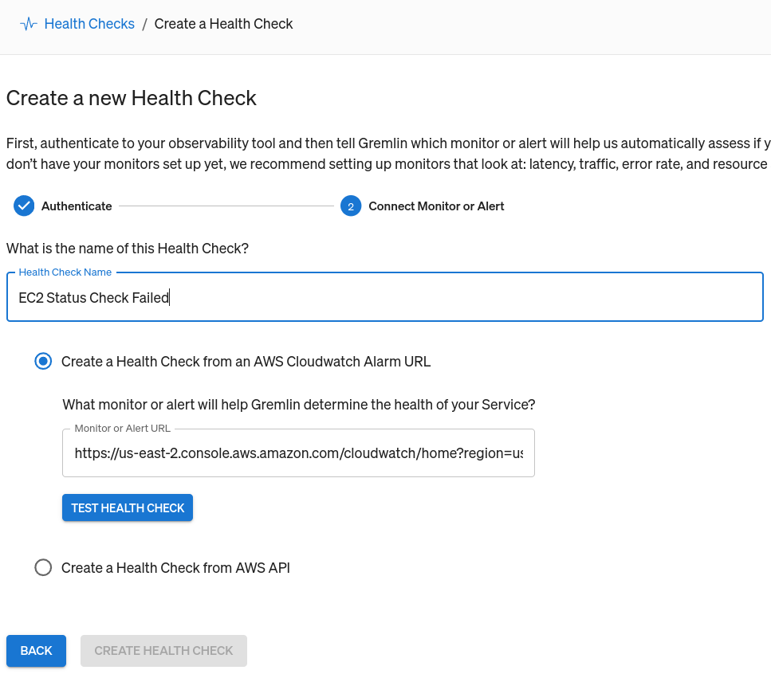Focus the Health Check Name field
Image resolution: width=771 pixels, height=674 pixels.
385,297
